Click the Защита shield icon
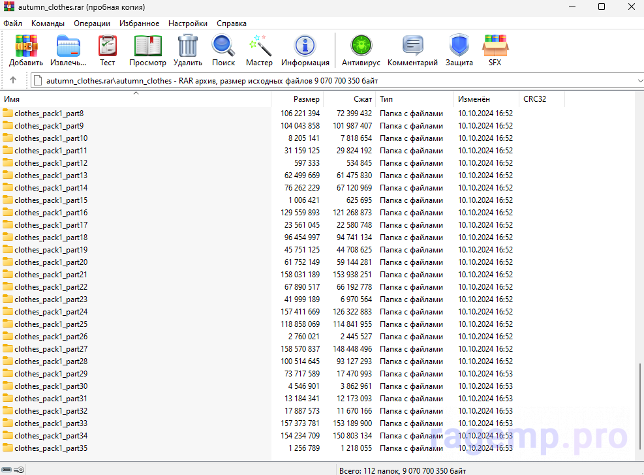Viewport: 644px width, 475px height. pos(459,46)
